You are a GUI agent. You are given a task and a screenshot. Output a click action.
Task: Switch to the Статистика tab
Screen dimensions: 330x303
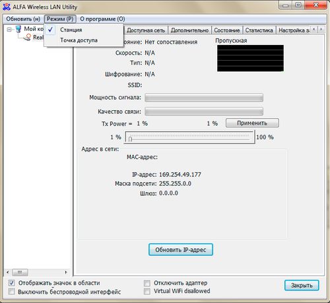259,30
